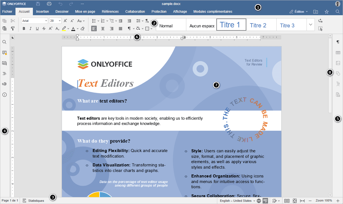
Task: Apply the Normal style
Action: (171, 25)
